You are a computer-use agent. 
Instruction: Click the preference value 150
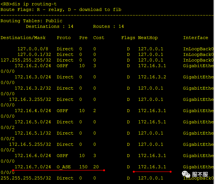pos(83,167)
